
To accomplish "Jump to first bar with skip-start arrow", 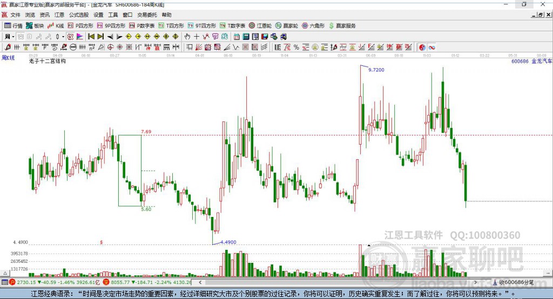I will point(91,36).
